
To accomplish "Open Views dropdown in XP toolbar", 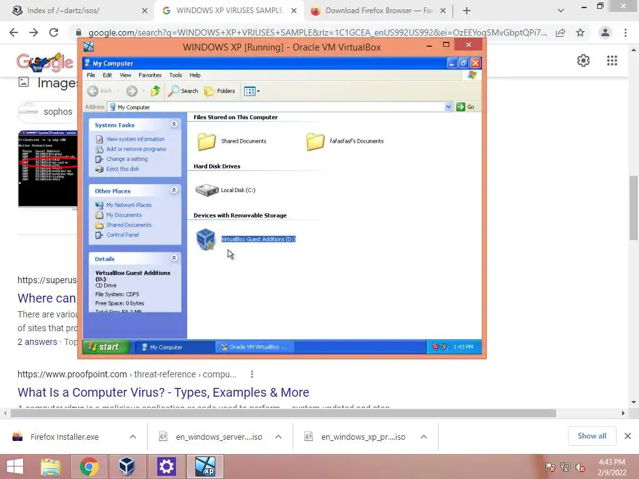I will tap(251, 91).
